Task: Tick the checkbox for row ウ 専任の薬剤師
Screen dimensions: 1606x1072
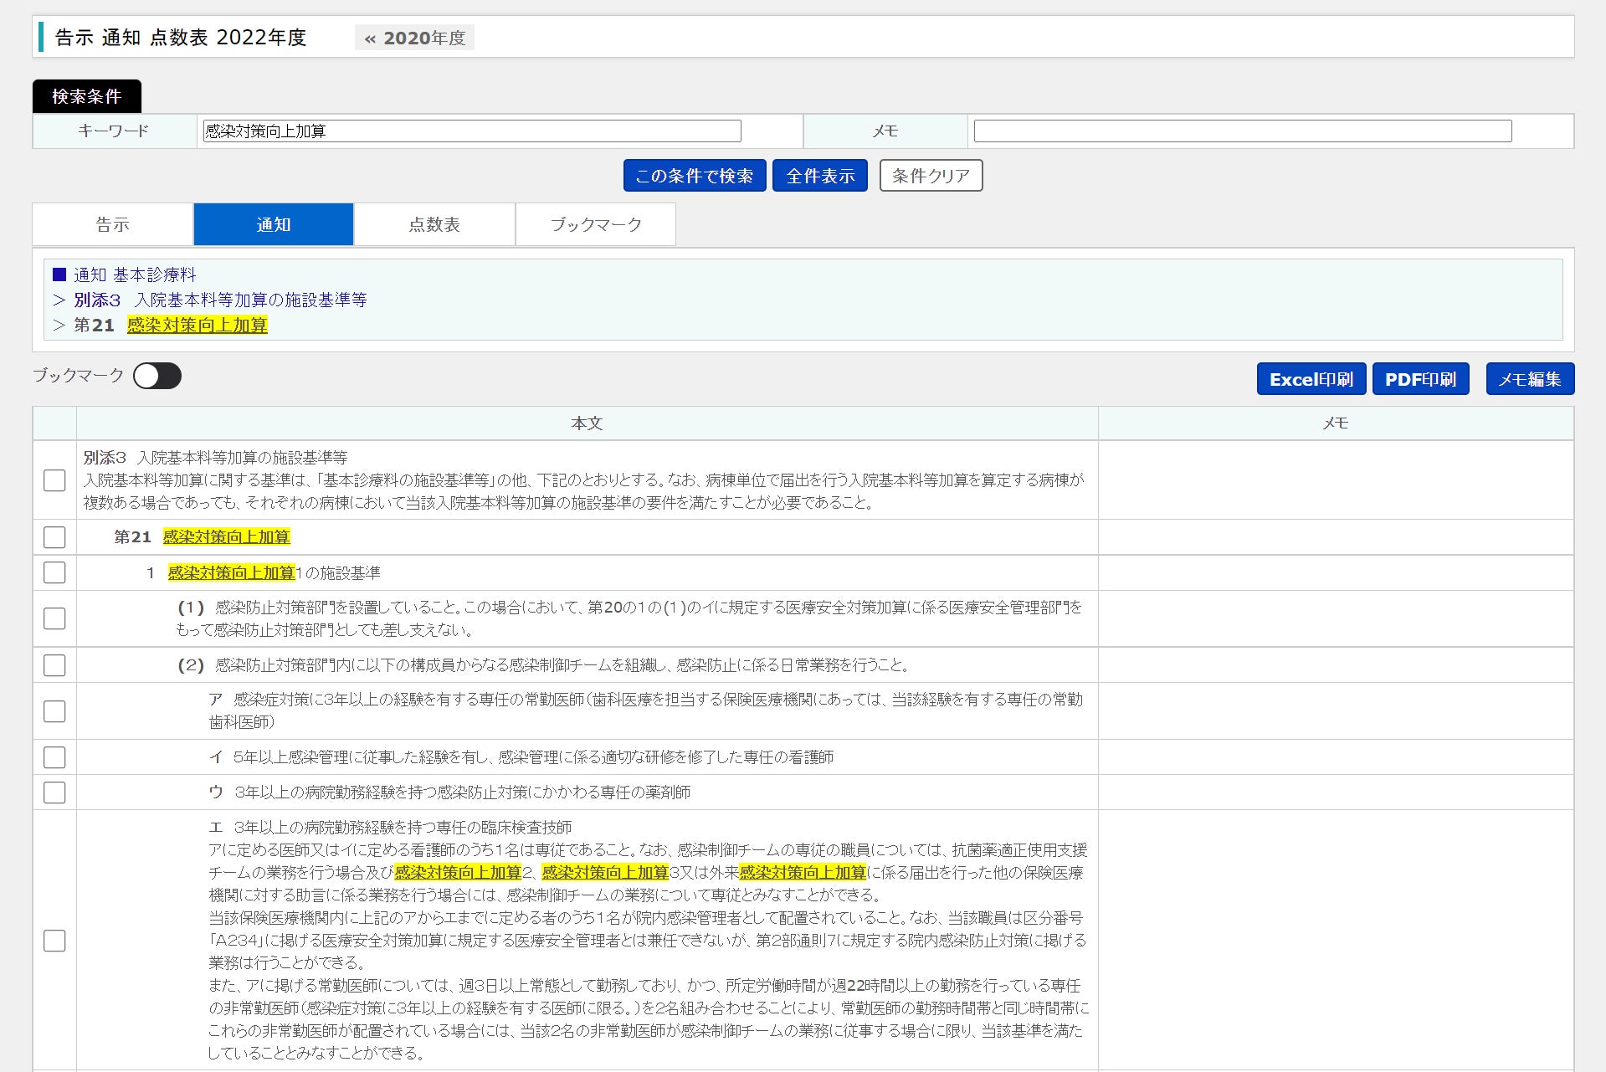Action: point(54,792)
